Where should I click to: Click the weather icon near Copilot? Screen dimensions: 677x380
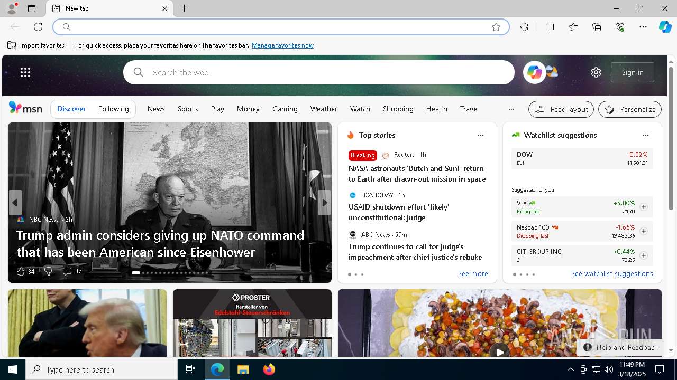click(552, 71)
